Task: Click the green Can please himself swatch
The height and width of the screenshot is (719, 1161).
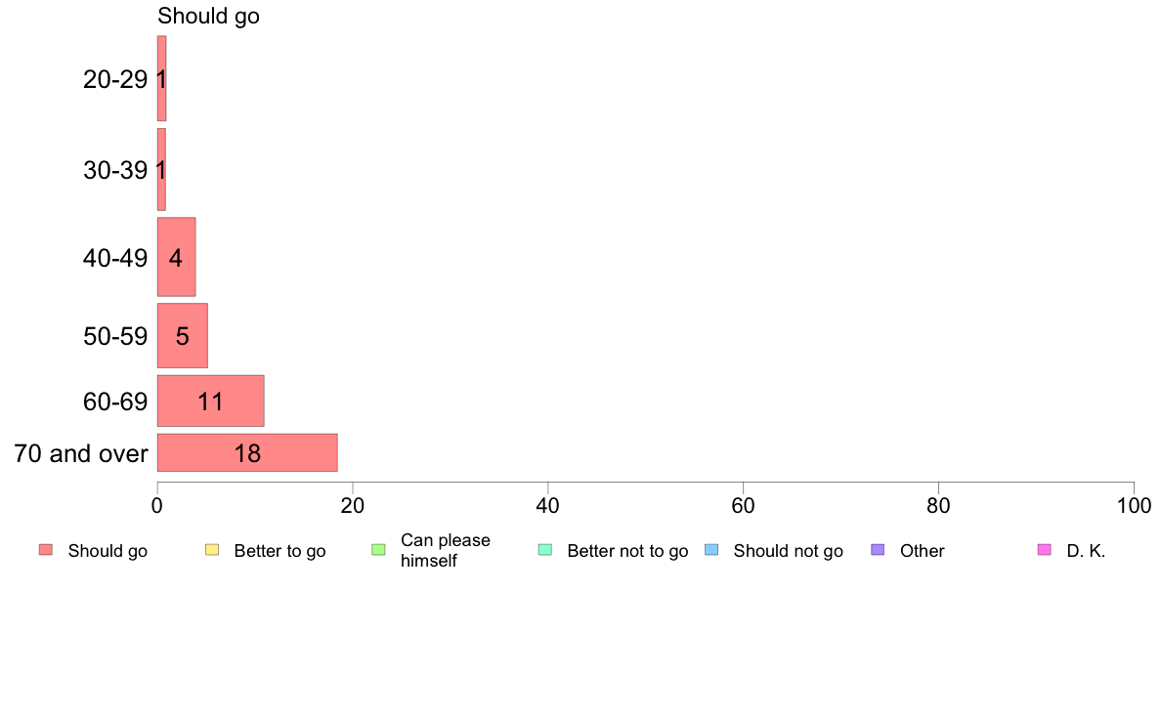Action: click(x=378, y=549)
